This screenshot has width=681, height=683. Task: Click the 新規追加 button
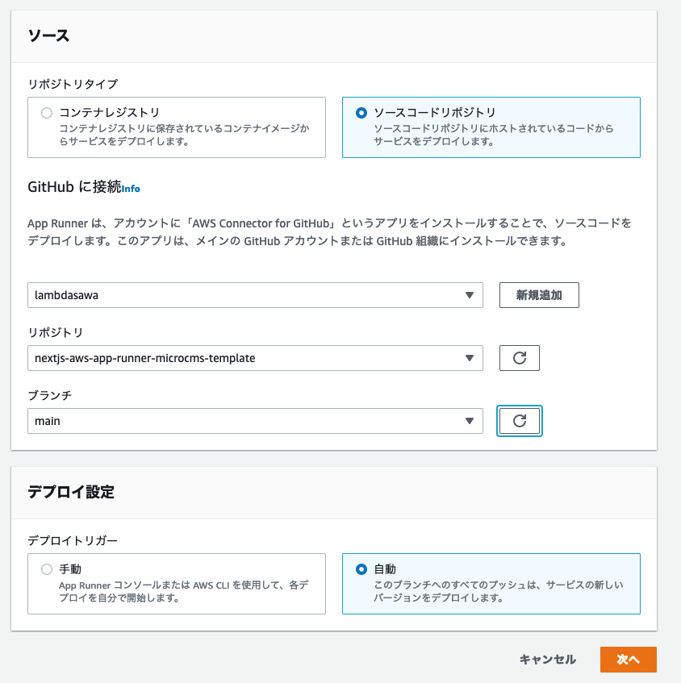click(539, 295)
